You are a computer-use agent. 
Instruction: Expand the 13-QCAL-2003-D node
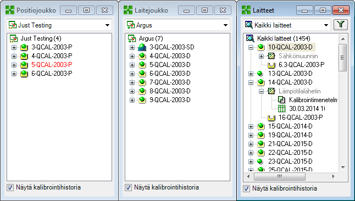click(251, 74)
